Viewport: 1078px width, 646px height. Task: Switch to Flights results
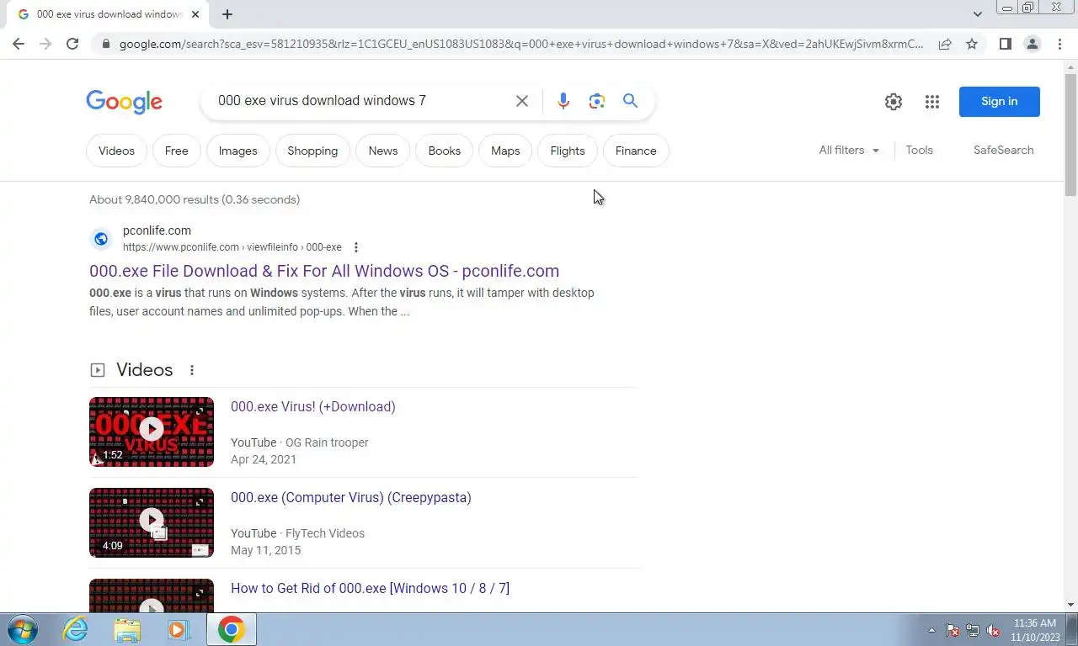pyautogui.click(x=568, y=151)
